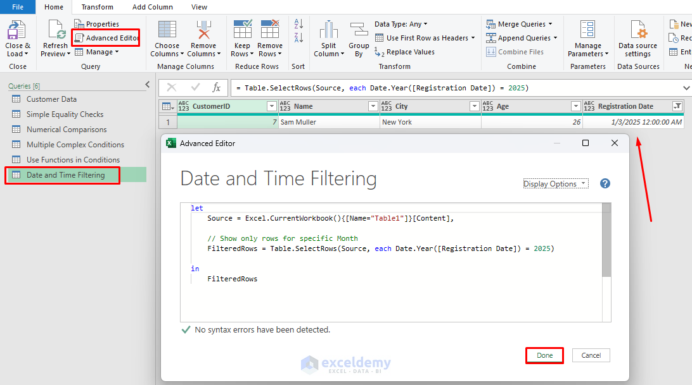Click the table corner menu icon
Image resolution: width=692 pixels, height=385 pixels.
168,106
